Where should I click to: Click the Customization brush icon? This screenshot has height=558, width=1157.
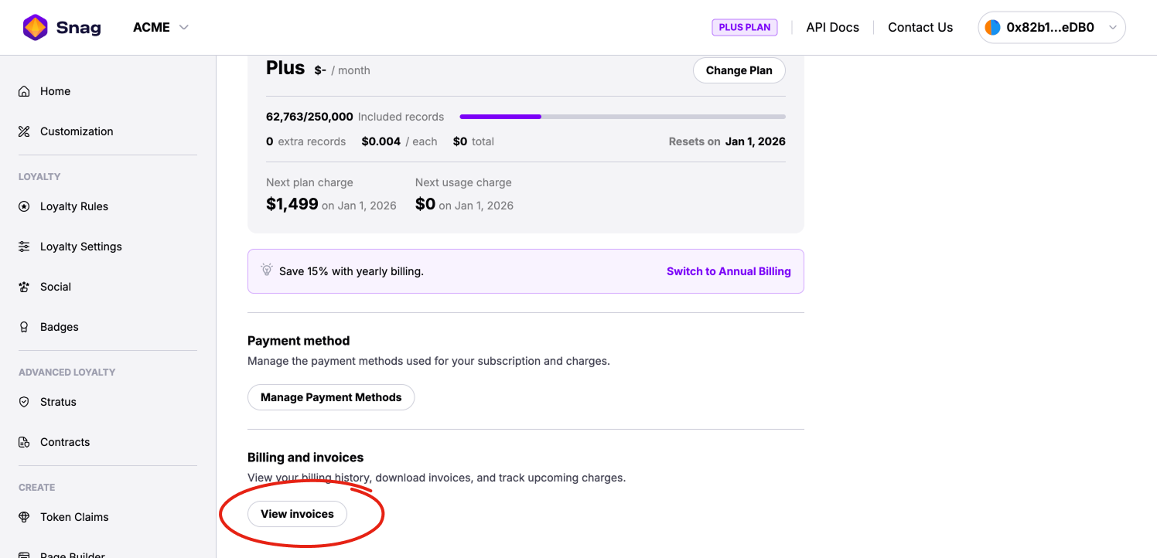24,131
